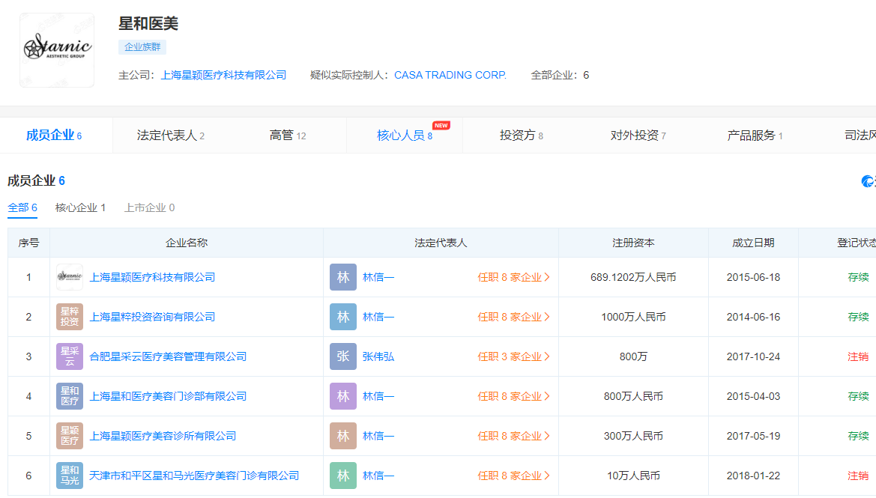The height and width of the screenshot is (498, 876).
Task: Filter by 核心企业 1
Action: pos(80,207)
